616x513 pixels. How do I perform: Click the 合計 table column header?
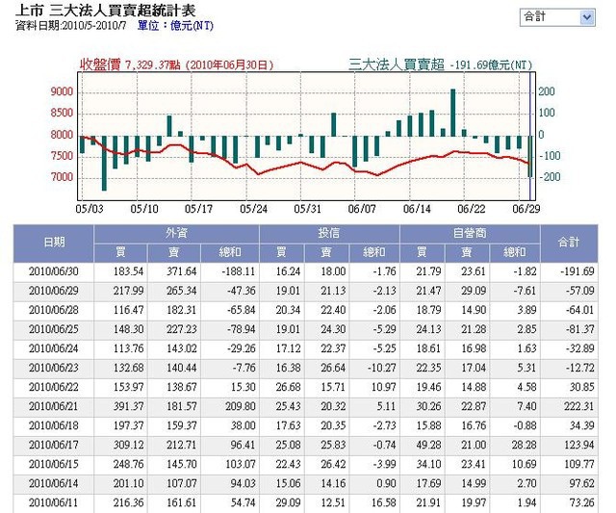[569, 243]
